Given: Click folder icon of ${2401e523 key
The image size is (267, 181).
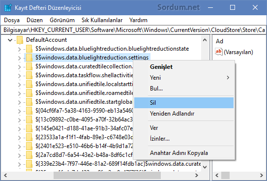Looking at the screenshot, I should (29, 146).
